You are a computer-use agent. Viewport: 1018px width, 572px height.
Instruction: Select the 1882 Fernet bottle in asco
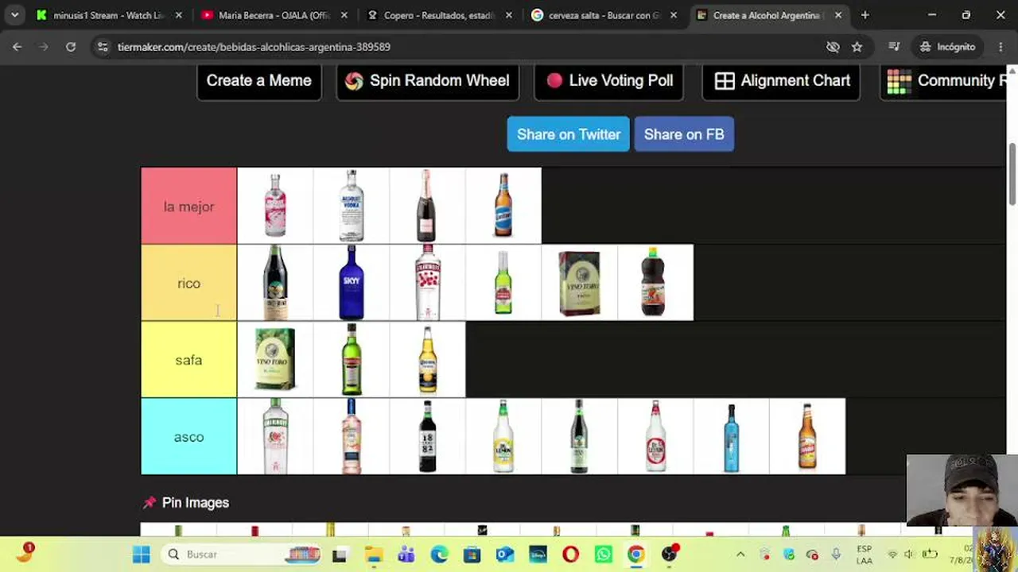pyautogui.click(x=427, y=436)
